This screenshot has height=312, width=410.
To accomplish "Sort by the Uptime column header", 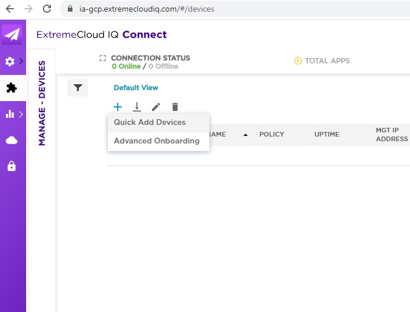I will [x=326, y=134].
